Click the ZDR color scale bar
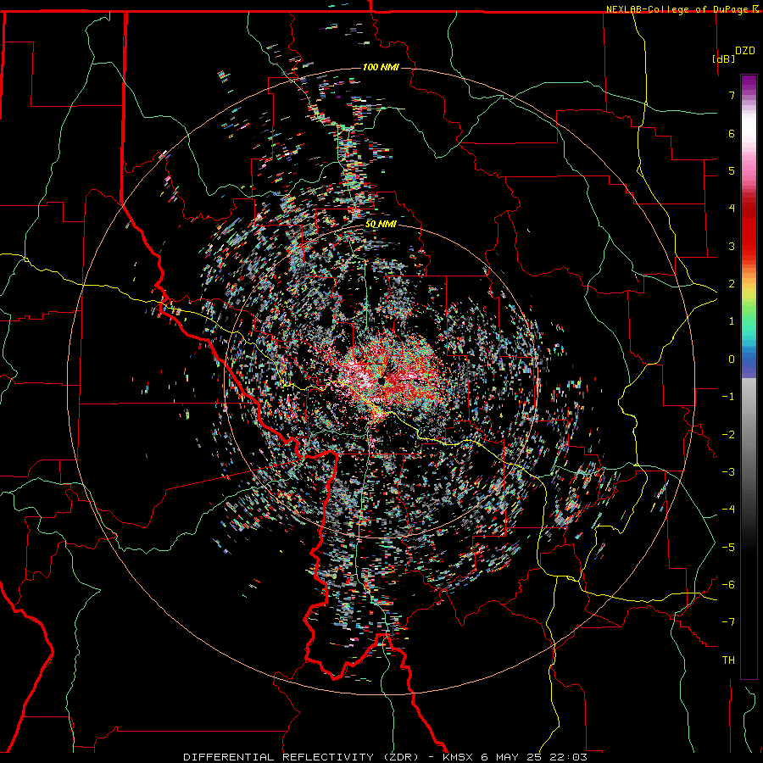The height and width of the screenshot is (763, 763). coord(749,376)
